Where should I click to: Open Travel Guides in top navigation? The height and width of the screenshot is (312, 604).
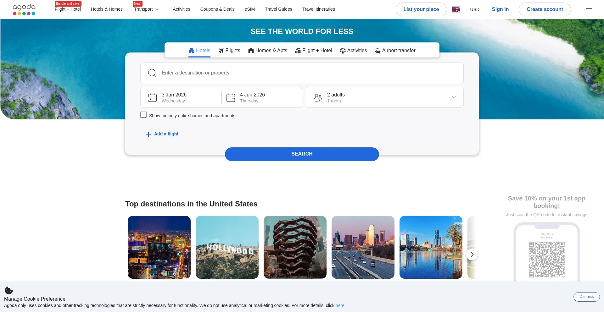click(278, 9)
